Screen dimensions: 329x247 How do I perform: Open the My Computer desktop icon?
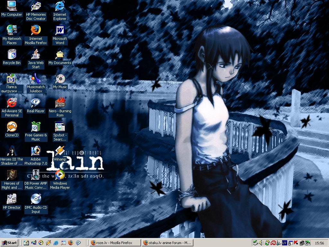click(x=12, y=9)
